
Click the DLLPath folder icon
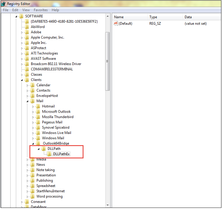tap(44, 149)
